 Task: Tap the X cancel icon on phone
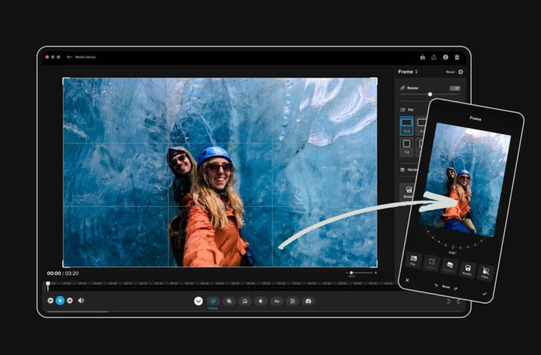[407, 280]
